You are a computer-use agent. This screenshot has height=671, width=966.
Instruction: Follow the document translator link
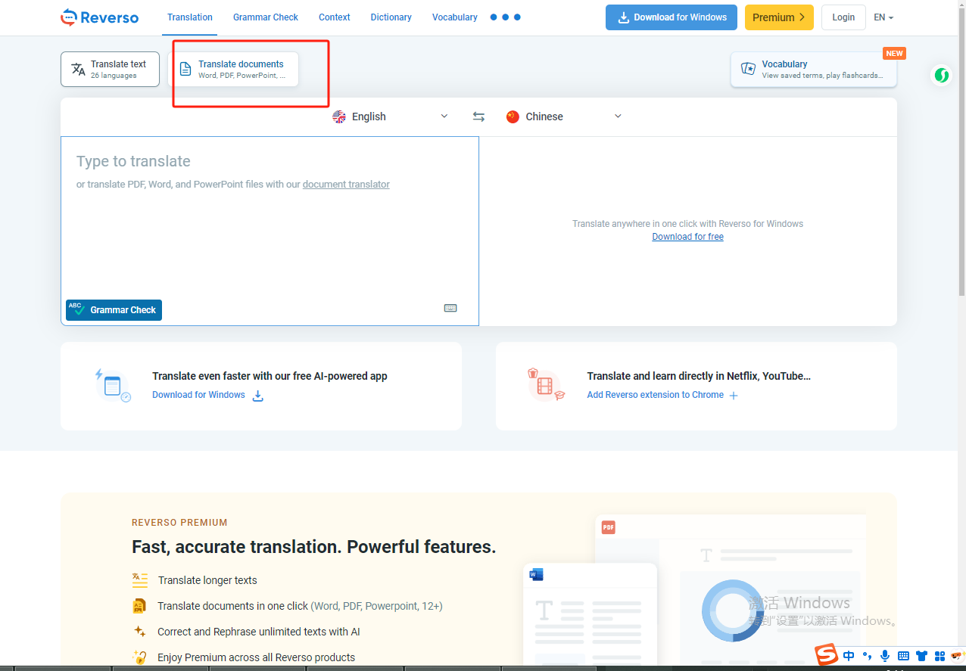(x=346, y=184)
